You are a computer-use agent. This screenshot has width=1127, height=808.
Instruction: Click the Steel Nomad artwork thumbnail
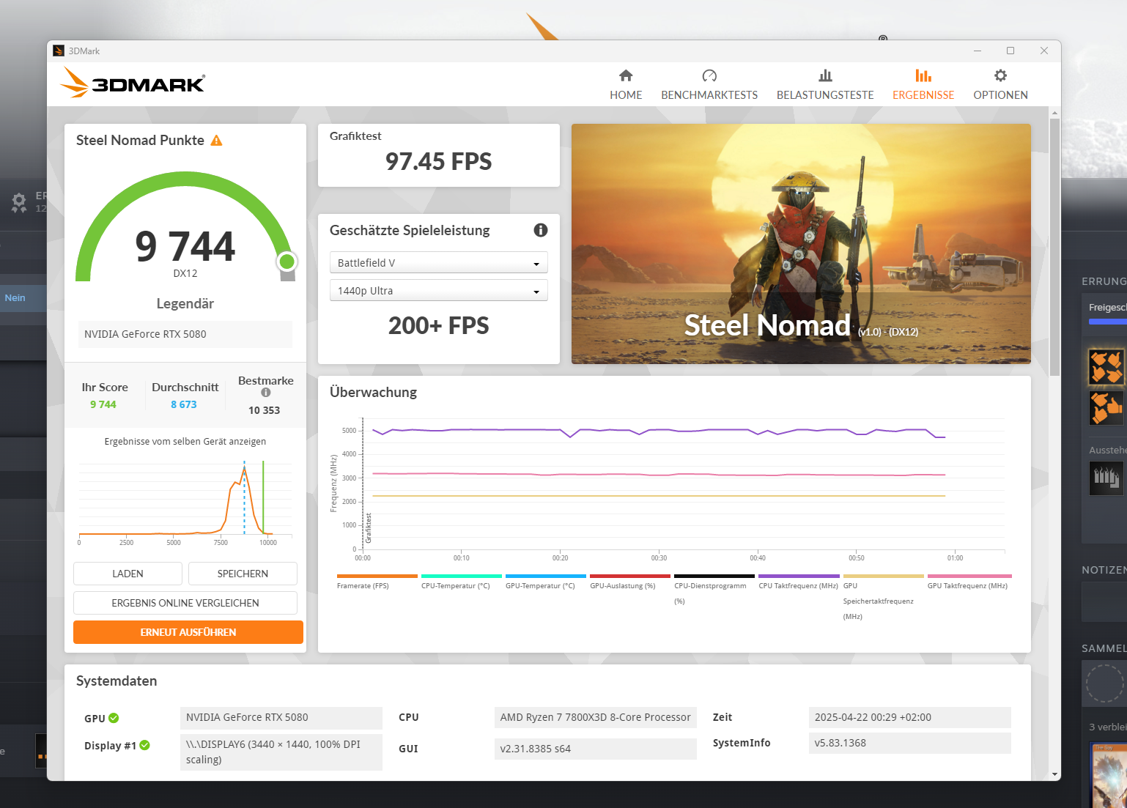(801, 244)
